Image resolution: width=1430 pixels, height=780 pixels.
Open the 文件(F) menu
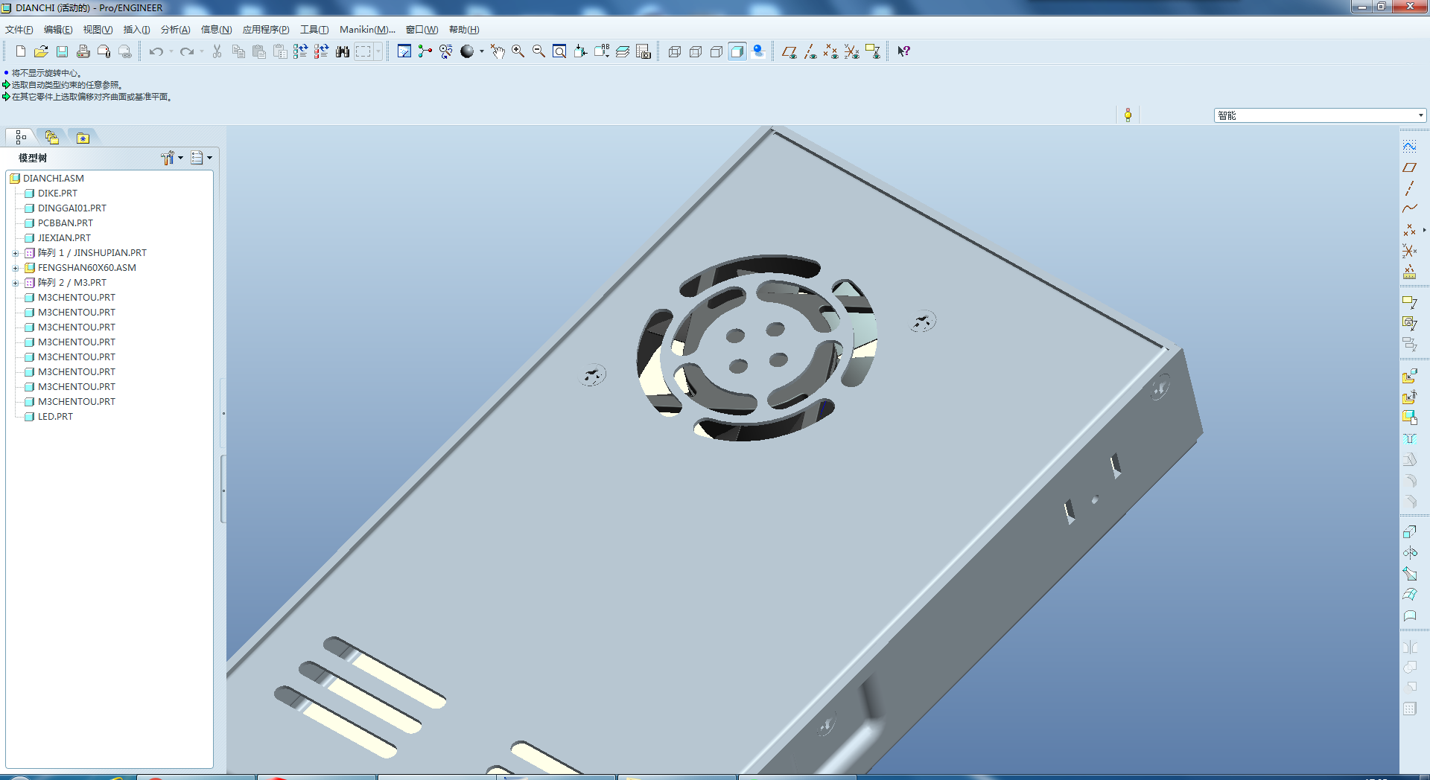[19, 30]
